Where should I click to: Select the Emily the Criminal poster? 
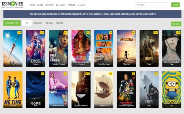[58, 48]
